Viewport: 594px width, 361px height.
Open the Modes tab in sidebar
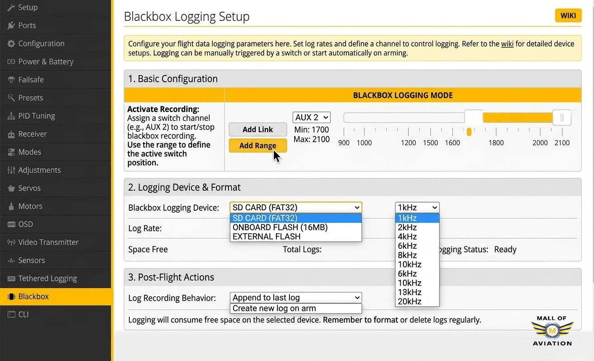point(29,152)
